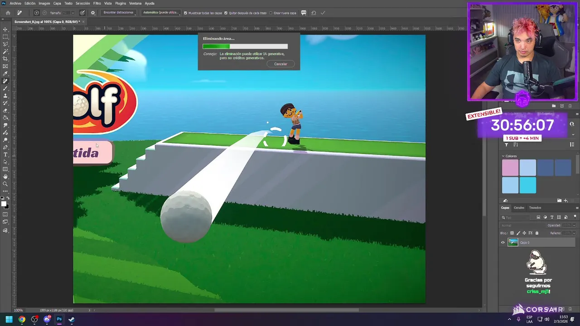Toggle lock image pixels brush icon
580x326 pixels.
pyautogui.click(x=518, y=233)
